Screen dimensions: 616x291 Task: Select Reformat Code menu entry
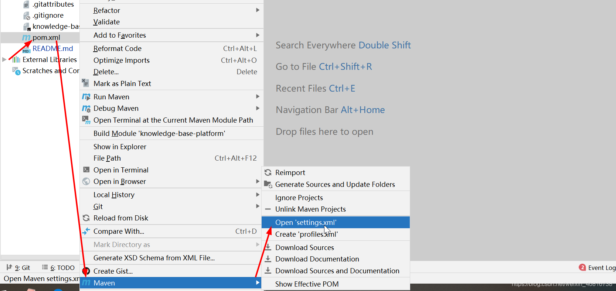coord(171,48)
